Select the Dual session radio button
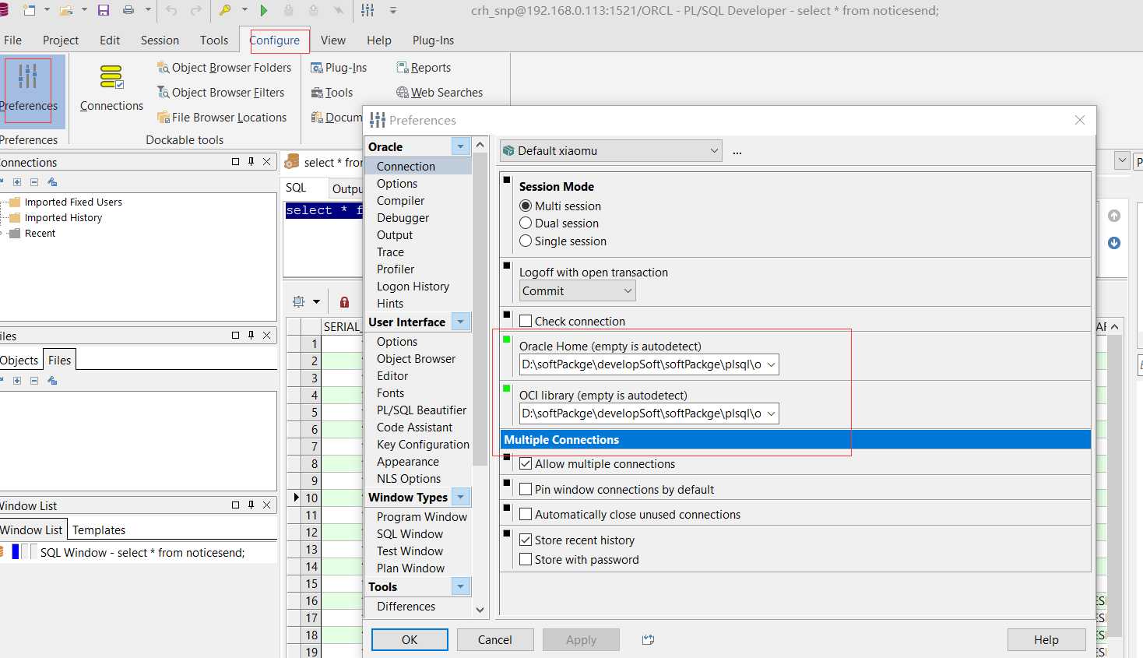Screen dimensions: 1143x658 point(526,223)
